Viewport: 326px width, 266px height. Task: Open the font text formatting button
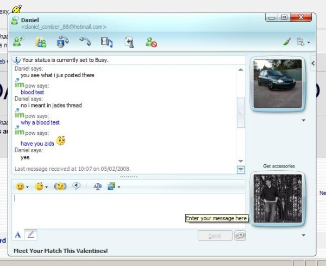tap(18, 235)
